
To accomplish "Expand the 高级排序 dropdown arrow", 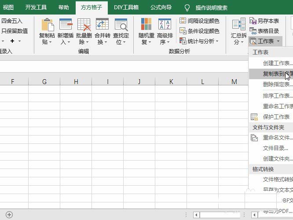I will pos(168,42).
